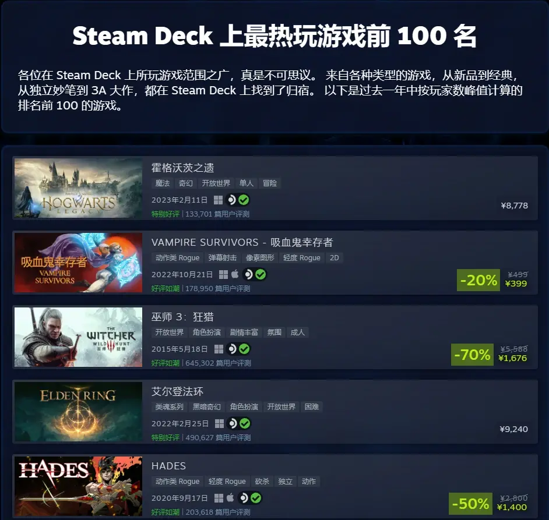549x520 pixels.
Task: Click the Apple icon on HADES row
Action: tap(230, 498)
